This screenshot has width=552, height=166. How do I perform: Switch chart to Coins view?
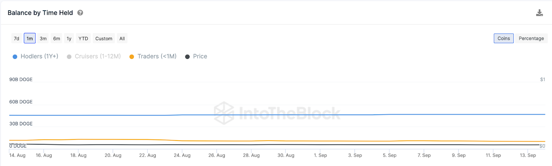pos(504,39)
